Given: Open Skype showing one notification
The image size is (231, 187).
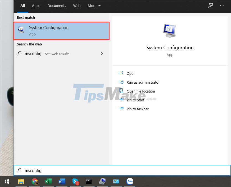Looking at the screenshot, I should [x=75, y=181].
